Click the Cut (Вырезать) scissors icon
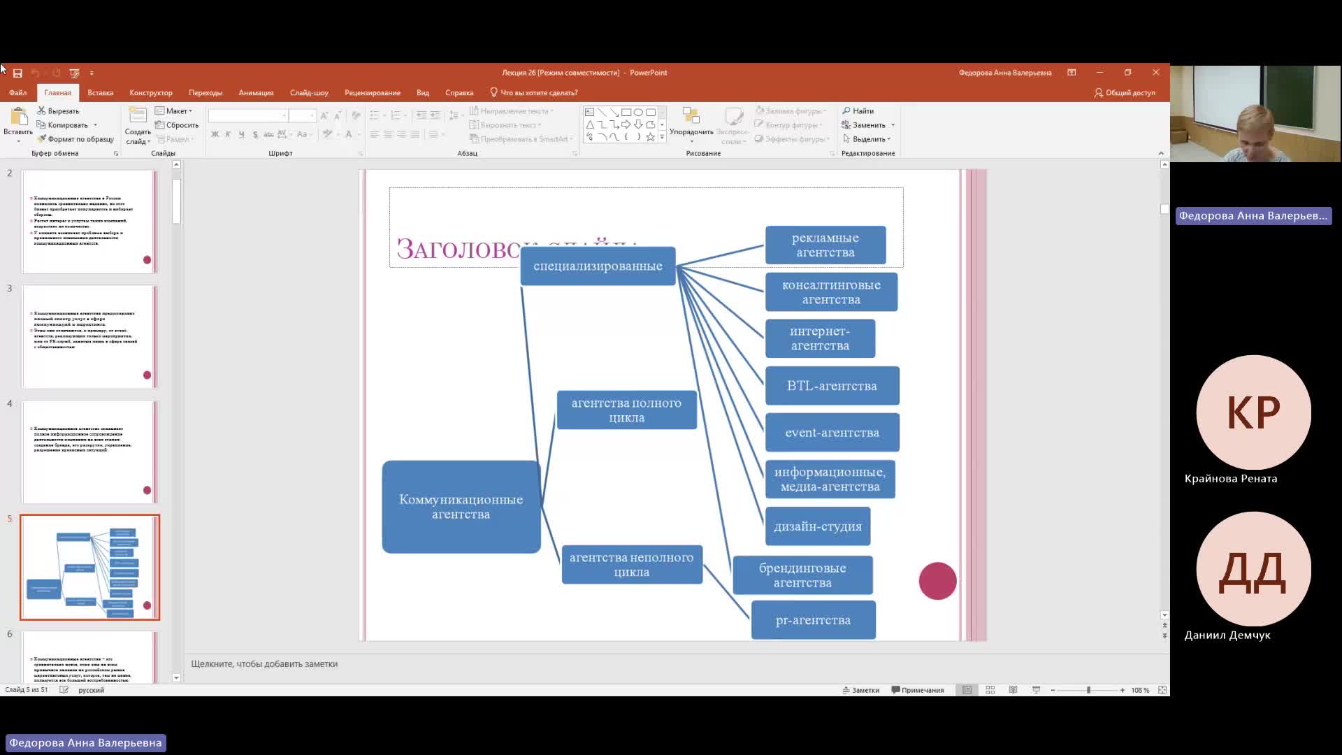Image resolution: width=1342 pixels, height=755 pixels. [42, 110]
